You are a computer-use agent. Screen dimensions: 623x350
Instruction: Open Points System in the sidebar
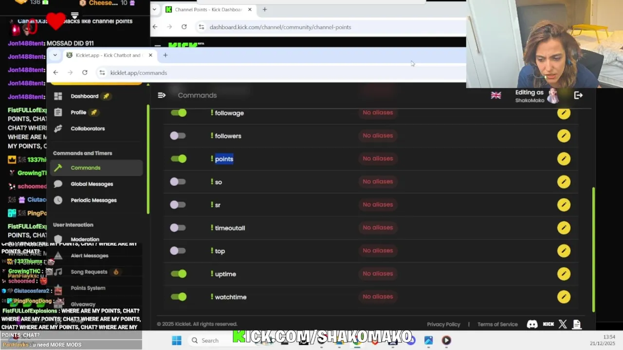(x=88, y=288)
